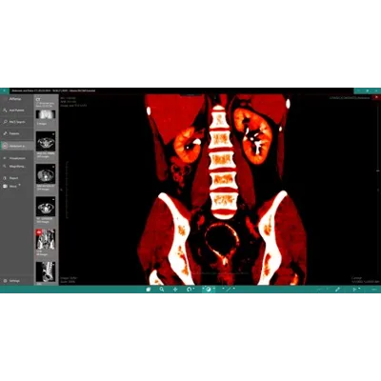
Task: Open Settings at the sidebar bottom
Action: [x=16, y=281]
